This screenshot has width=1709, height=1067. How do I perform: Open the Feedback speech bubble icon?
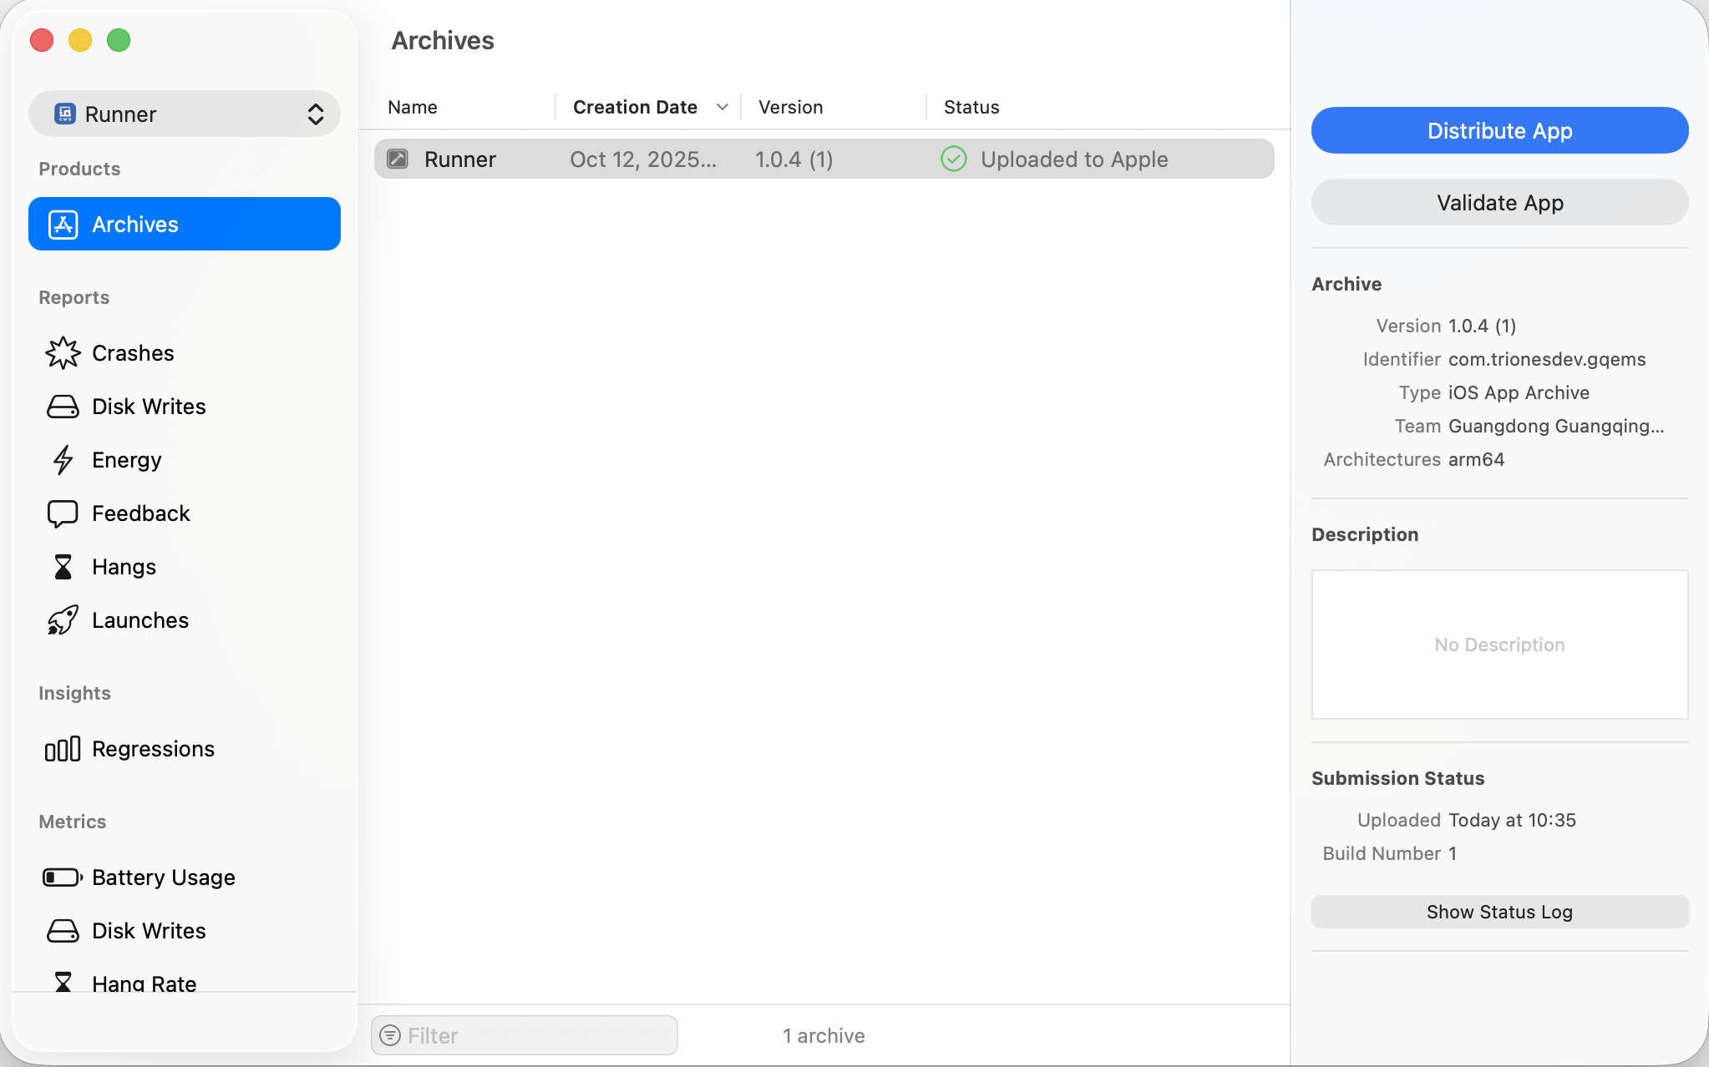[x=63, y=513]
